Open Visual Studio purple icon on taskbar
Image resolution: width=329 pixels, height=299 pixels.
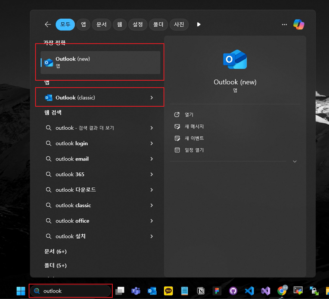tap(266, 291)
